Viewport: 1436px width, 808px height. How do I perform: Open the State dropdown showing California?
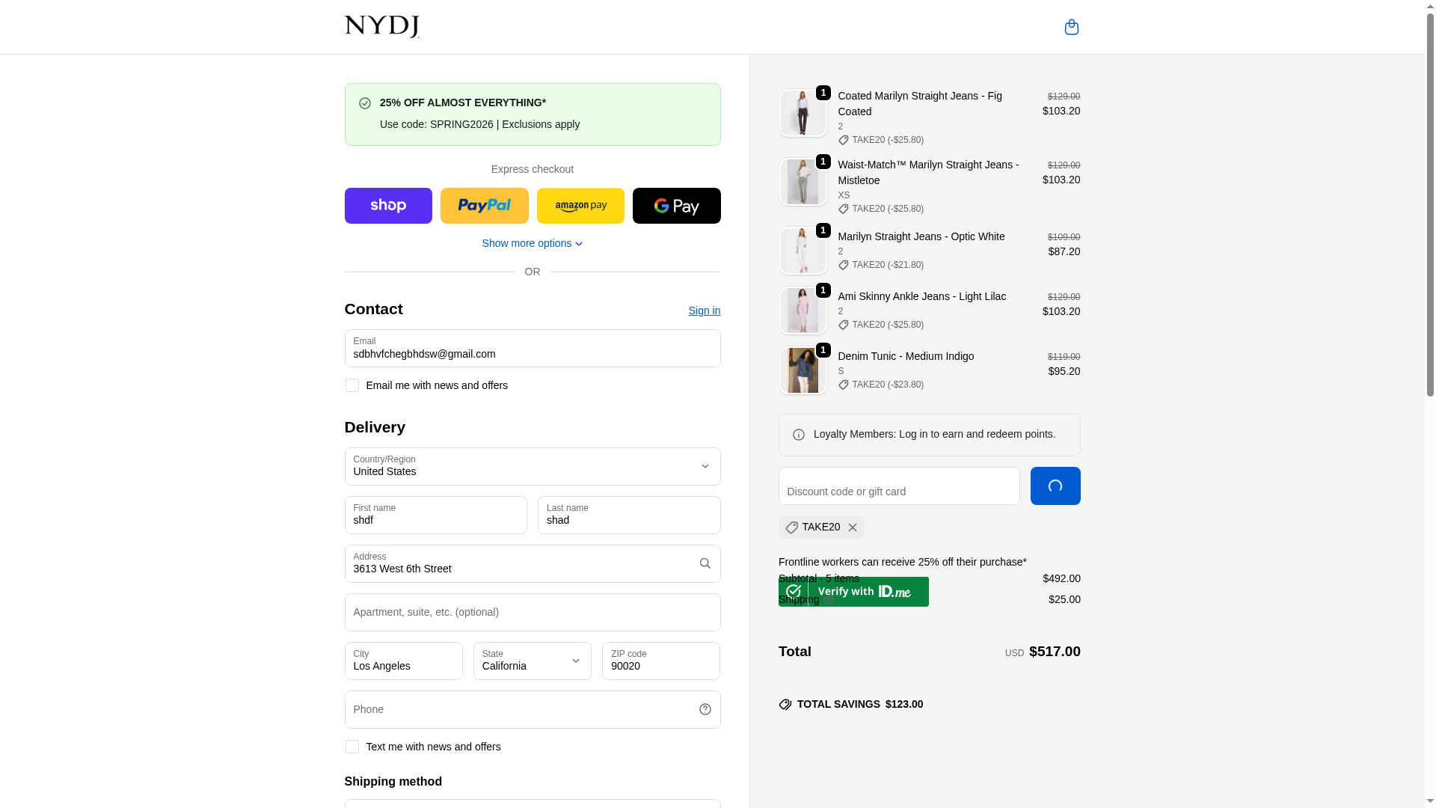point(532,661)
